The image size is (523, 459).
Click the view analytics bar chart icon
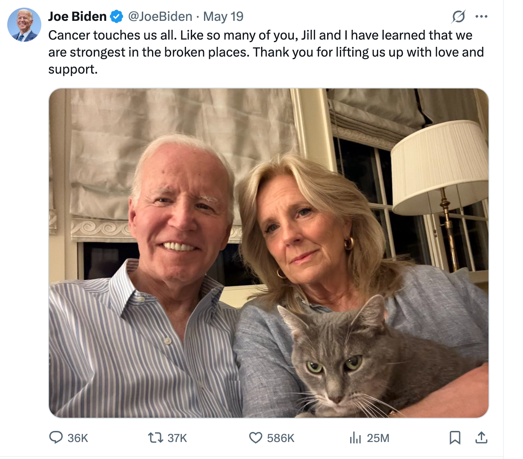[x=355, y=437]
